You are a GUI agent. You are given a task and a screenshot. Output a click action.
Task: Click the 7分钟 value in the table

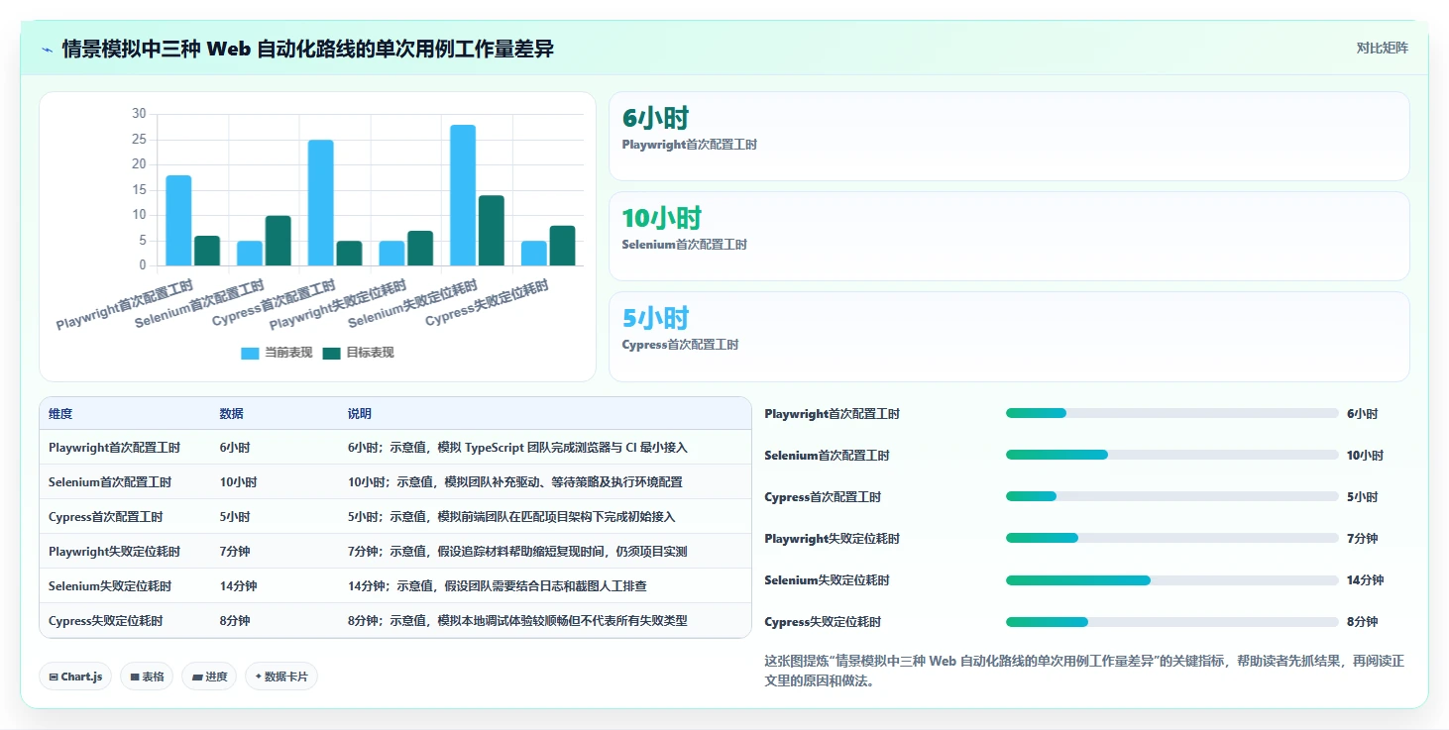235,552
